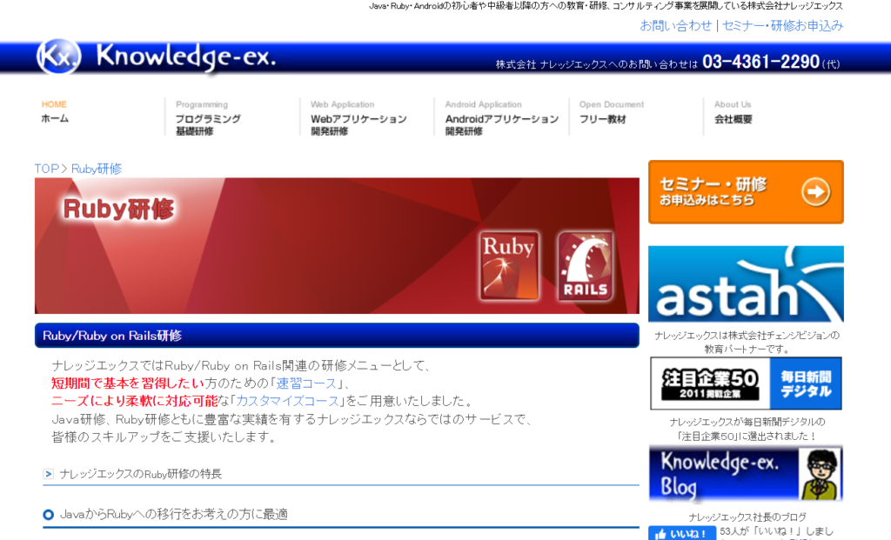This screenshot has width=891, height=540.
Task: Open the About Us 会社概要 menu
Action: (x=733, y=112)
